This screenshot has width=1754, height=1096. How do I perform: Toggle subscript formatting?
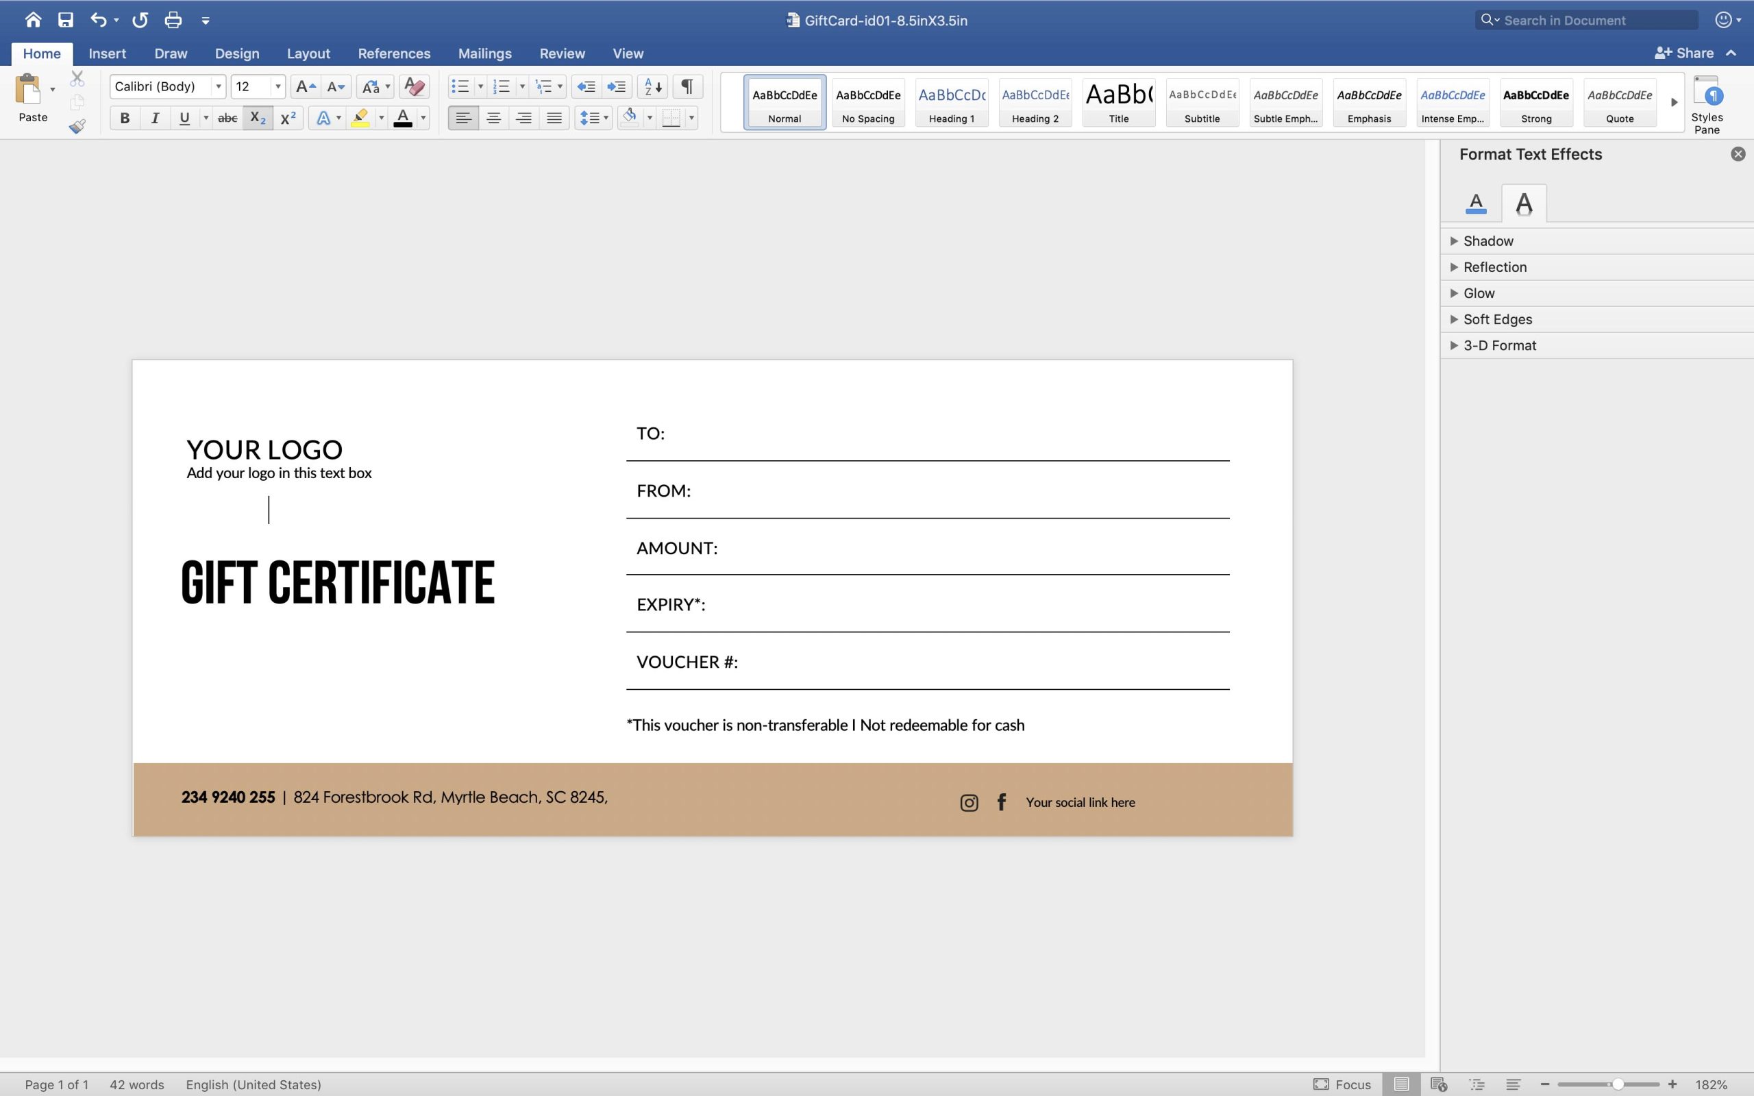[258, 117]
